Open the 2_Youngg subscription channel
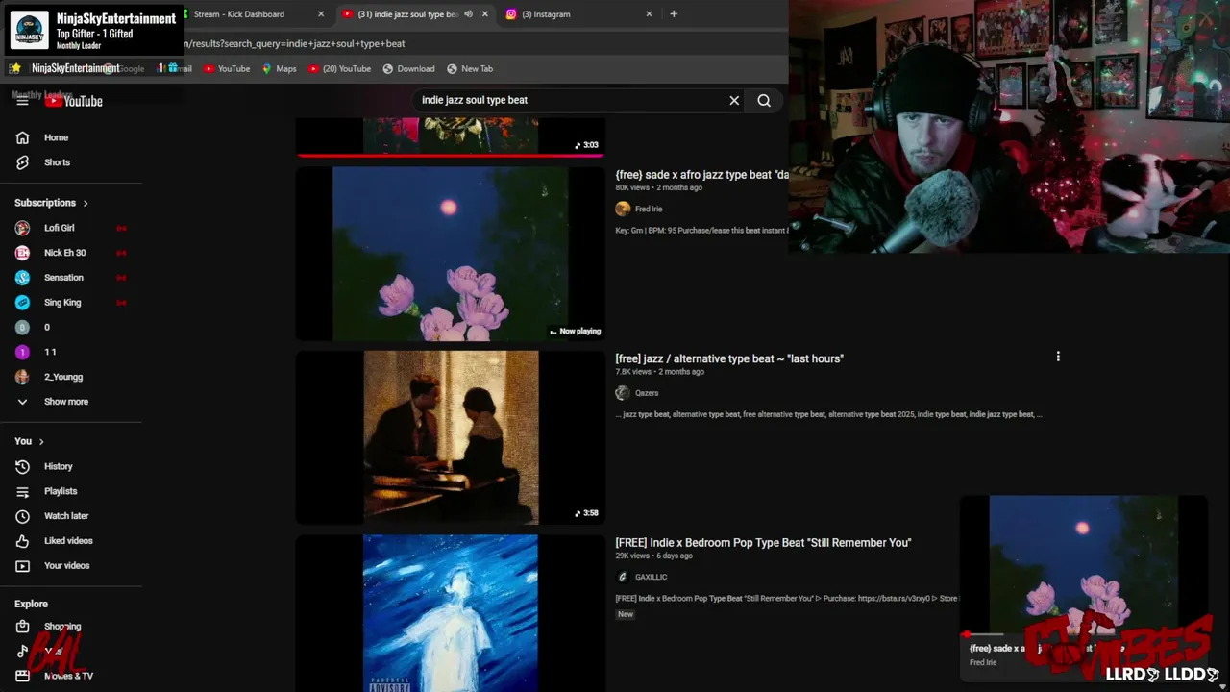The height and width of the screenshot is (692, 1230). coord(63,377)
